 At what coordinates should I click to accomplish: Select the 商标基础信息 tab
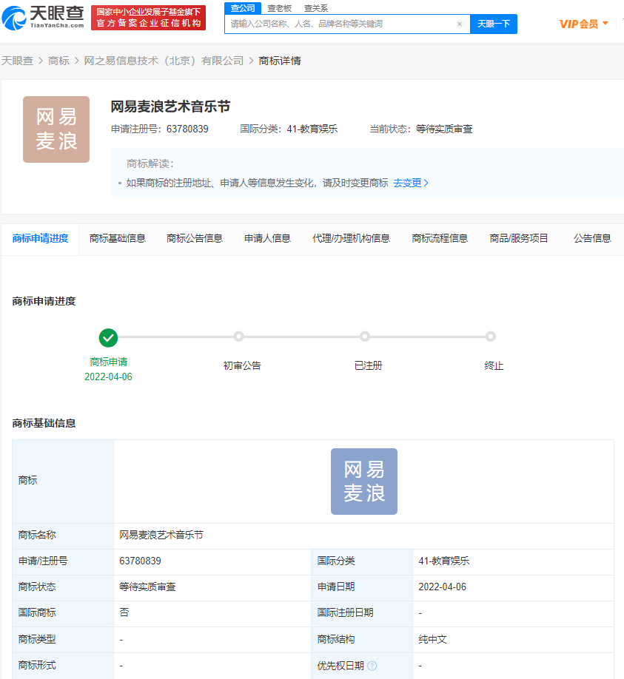point(118,239)
